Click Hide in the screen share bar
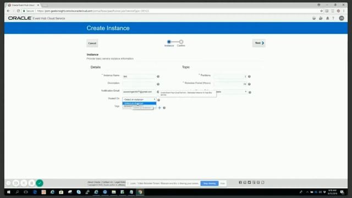The width and height of the screenshot is (352, 198). pos(222,183)
